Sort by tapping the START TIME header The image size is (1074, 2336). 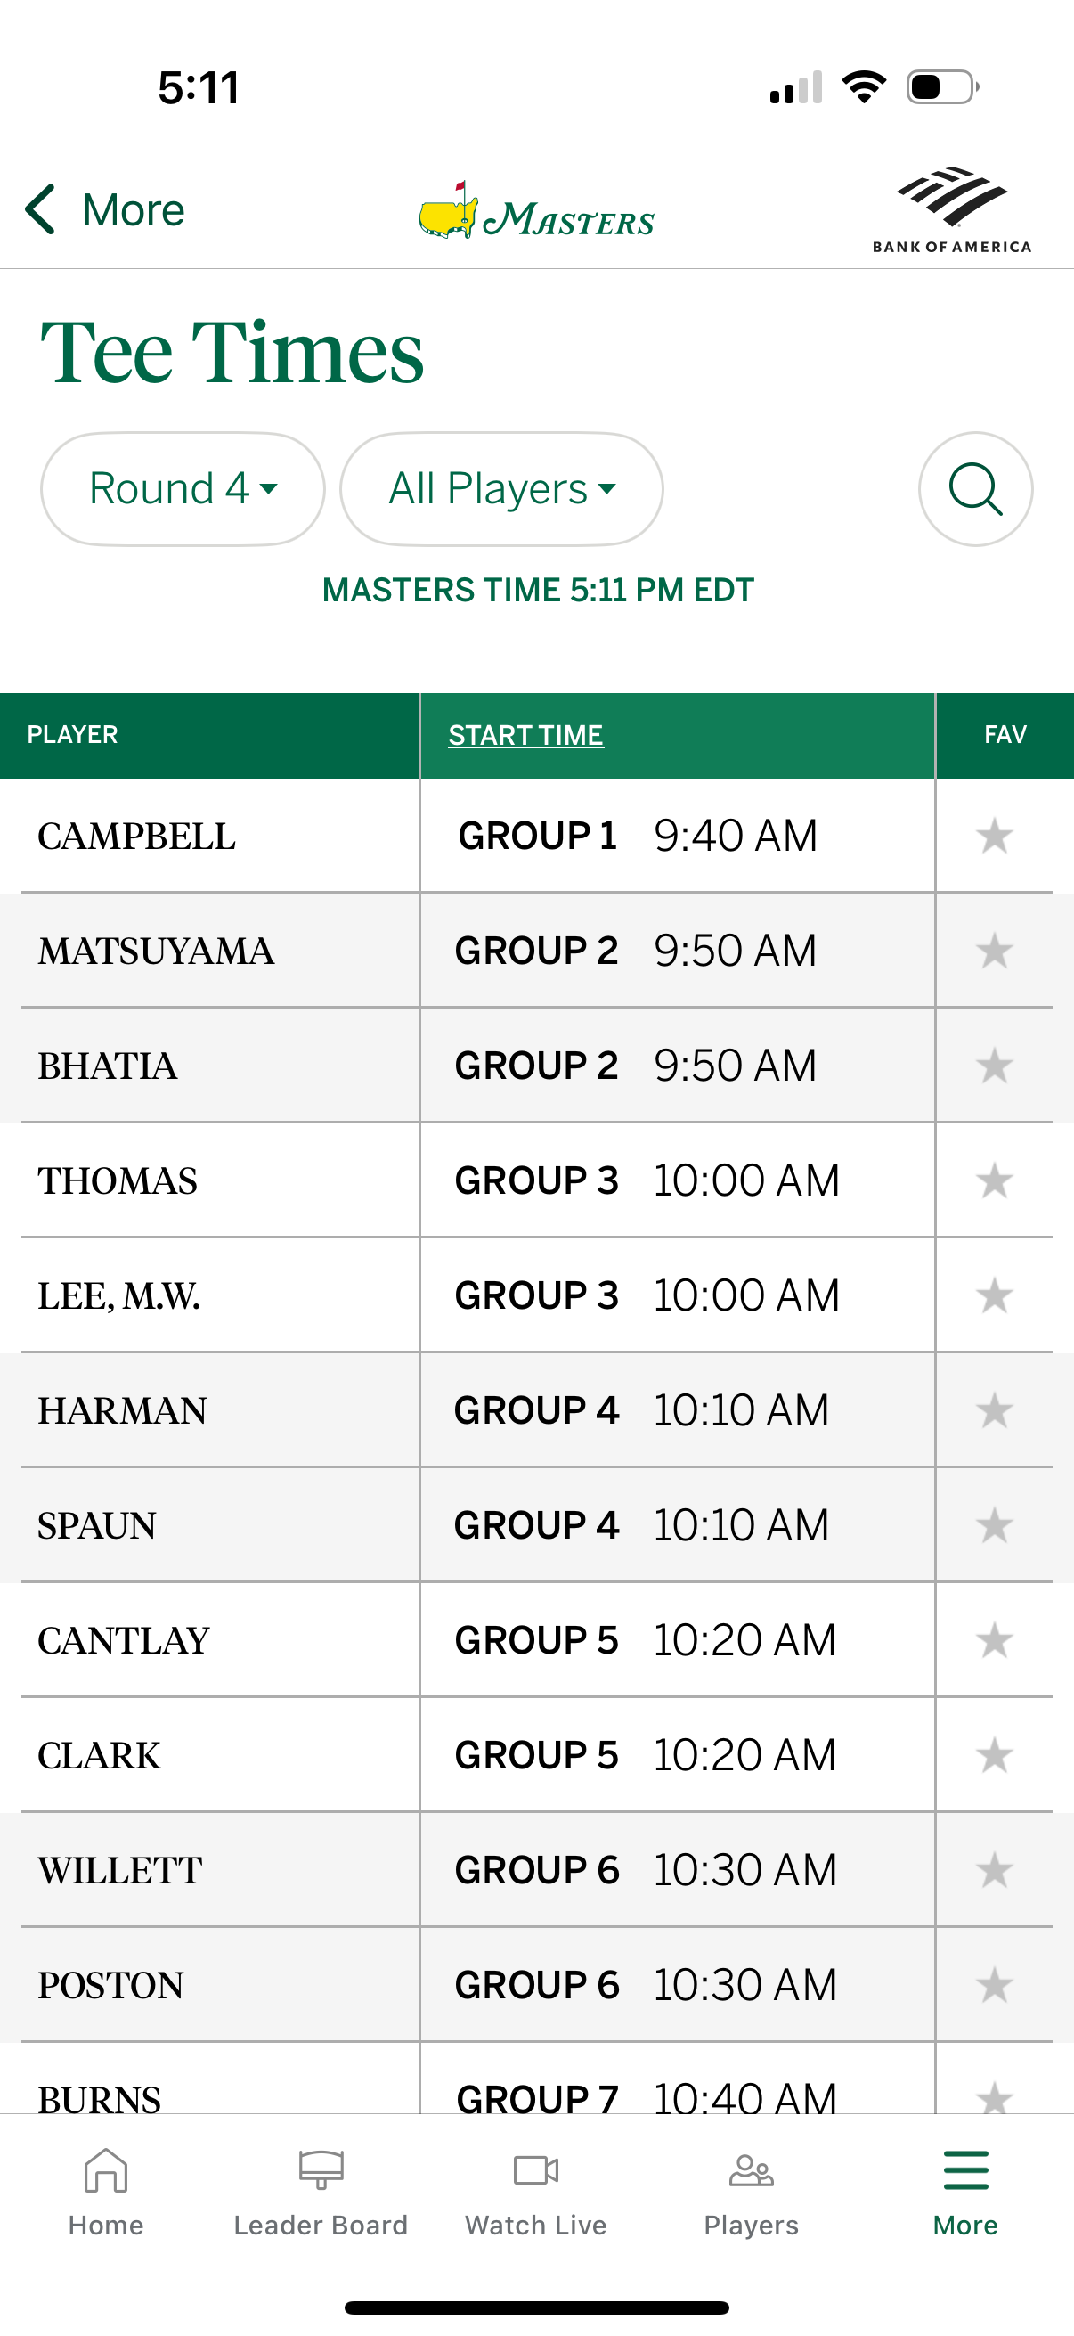[x=525, y=734]
